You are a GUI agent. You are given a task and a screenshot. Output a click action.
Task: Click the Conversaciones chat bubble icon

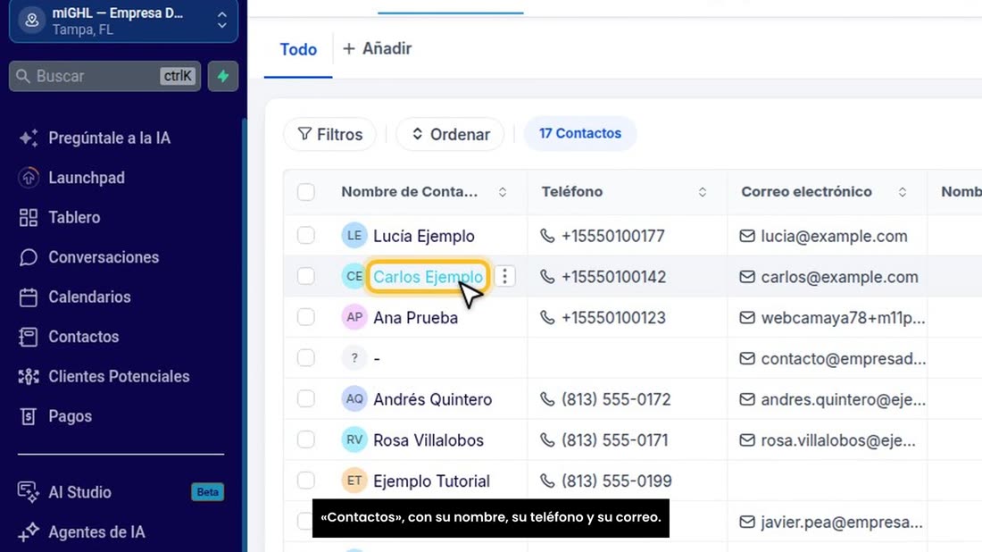[29, 257]
